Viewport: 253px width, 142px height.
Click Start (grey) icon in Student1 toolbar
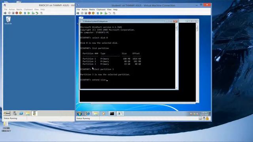82,13
